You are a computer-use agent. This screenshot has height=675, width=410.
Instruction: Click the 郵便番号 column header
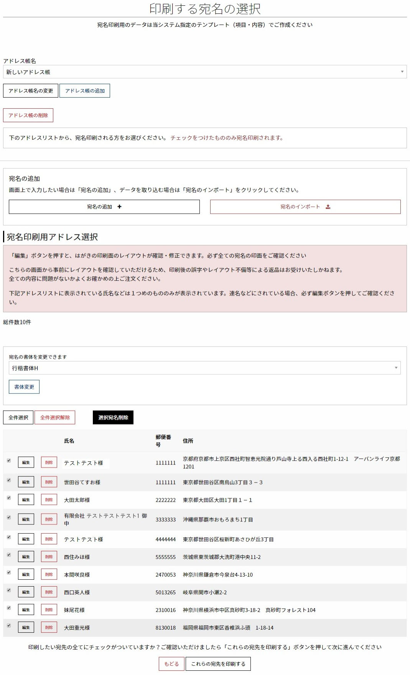click(x=163, y=441)
